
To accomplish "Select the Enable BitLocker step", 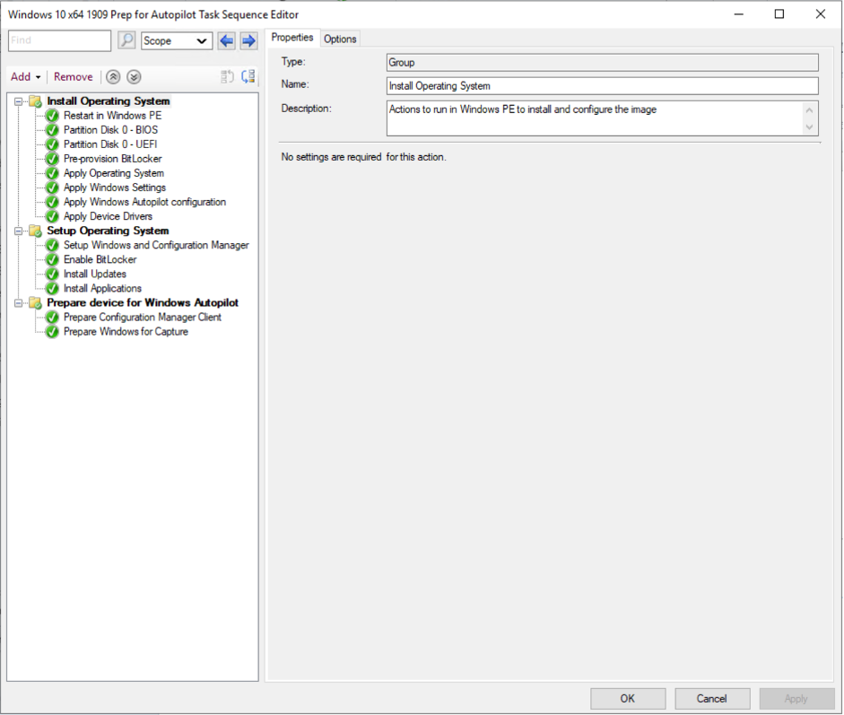I will tap(101, 259).
